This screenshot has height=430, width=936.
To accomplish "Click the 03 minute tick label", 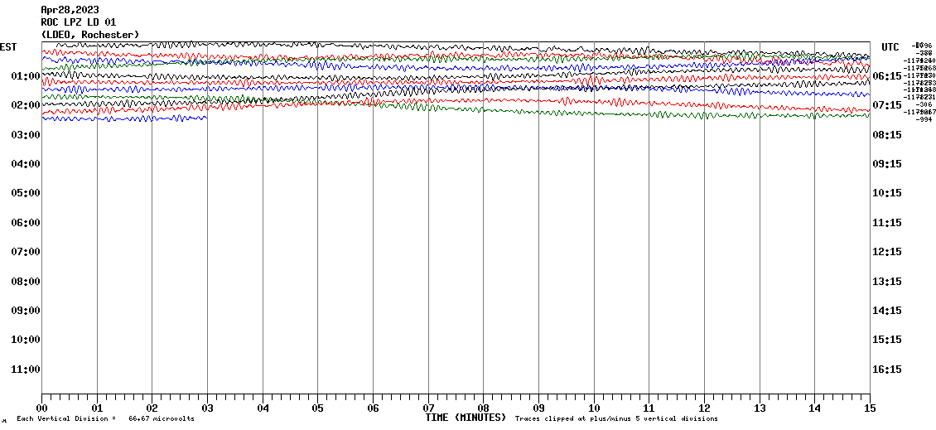I will tap(207, 408).
